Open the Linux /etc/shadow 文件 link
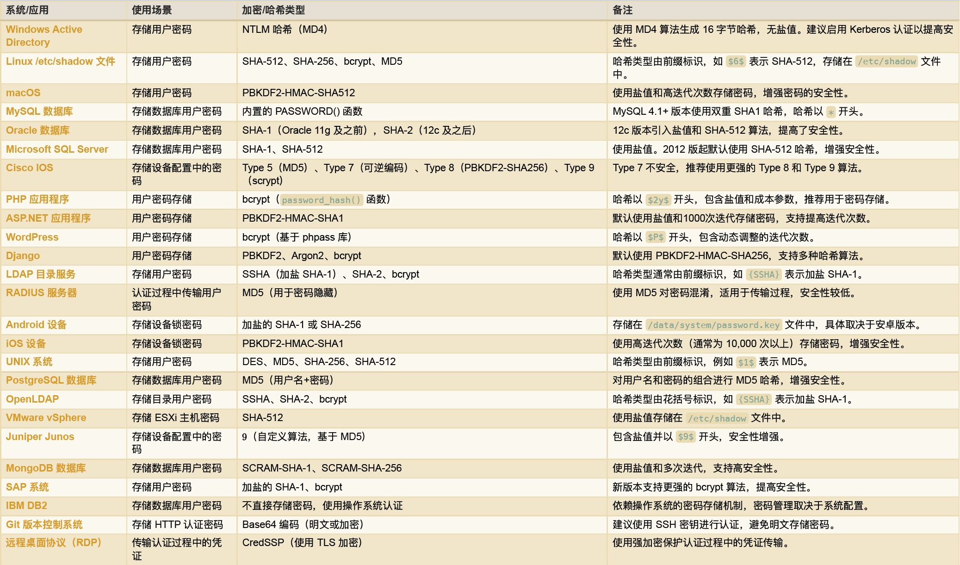The width and height of the screenshot is (960, 565). coord(60,61)
